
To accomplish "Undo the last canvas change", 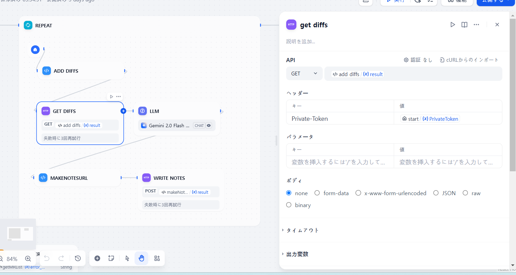I will coord(47,258).
